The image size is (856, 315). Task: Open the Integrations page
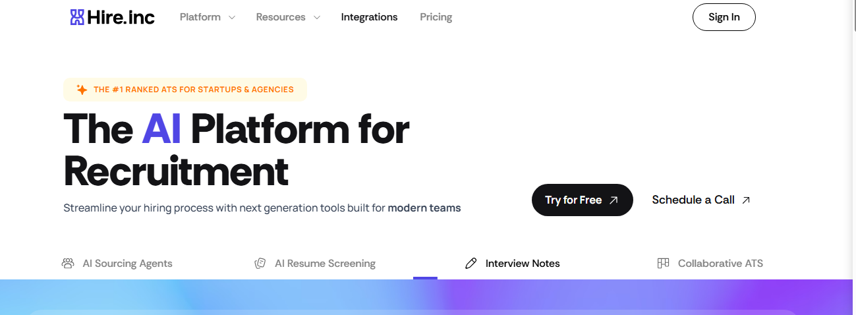tap(369, 17)
